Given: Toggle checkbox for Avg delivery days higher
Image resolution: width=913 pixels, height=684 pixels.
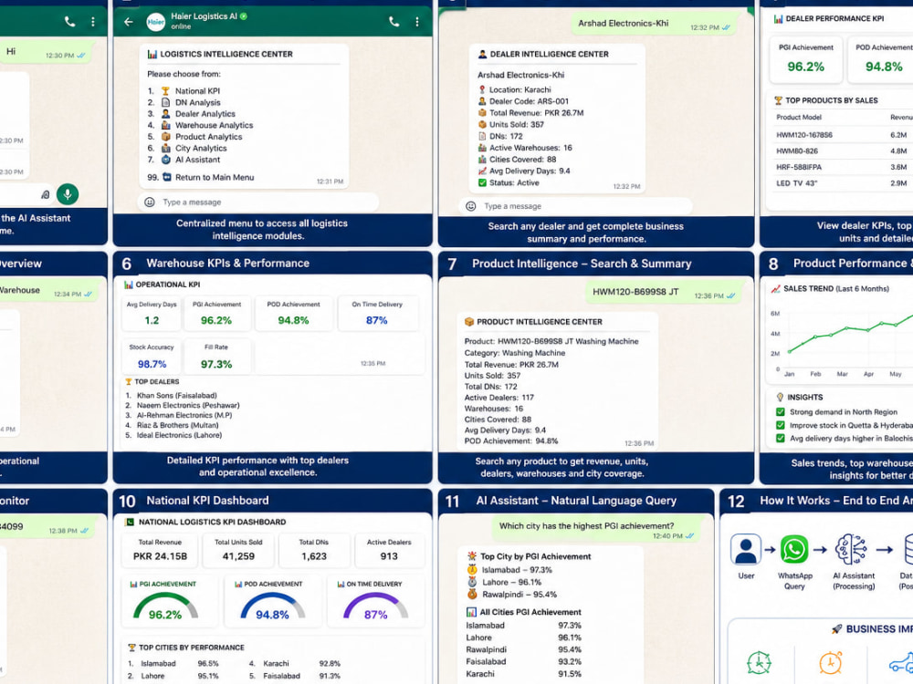Looking at the screenshot, I should tap(781, 438).
